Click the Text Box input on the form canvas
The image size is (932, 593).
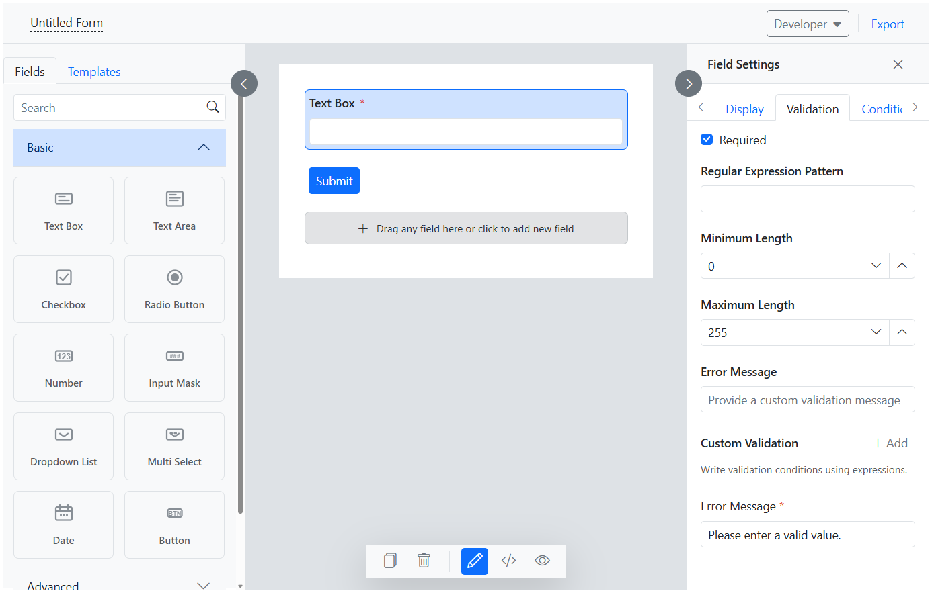click(x=466, y=132)
